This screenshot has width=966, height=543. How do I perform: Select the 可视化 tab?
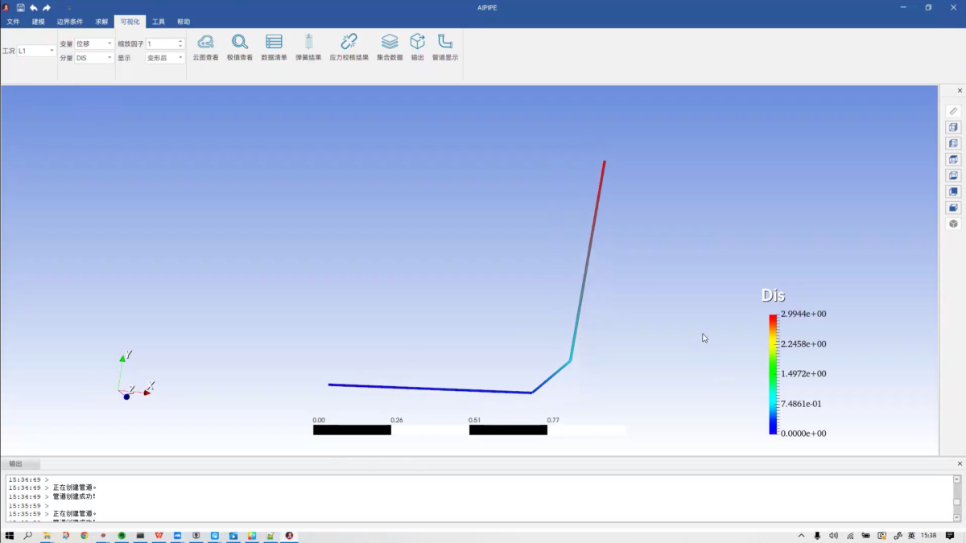pos(130,22)
